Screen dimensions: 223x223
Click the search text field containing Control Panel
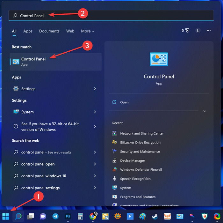111,16
